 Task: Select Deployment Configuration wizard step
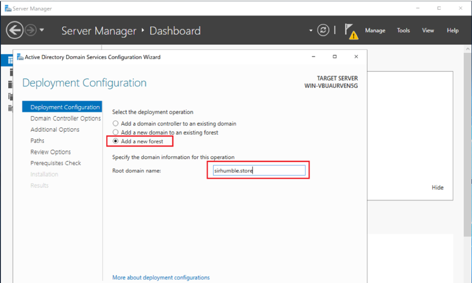(62, 107)
